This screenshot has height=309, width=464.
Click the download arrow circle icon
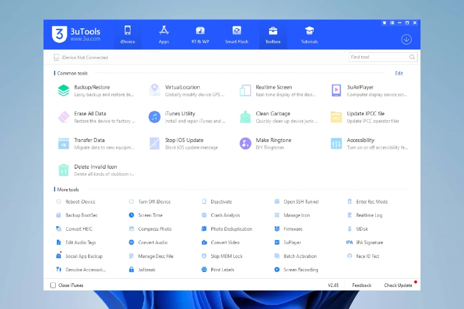(407, 39)
